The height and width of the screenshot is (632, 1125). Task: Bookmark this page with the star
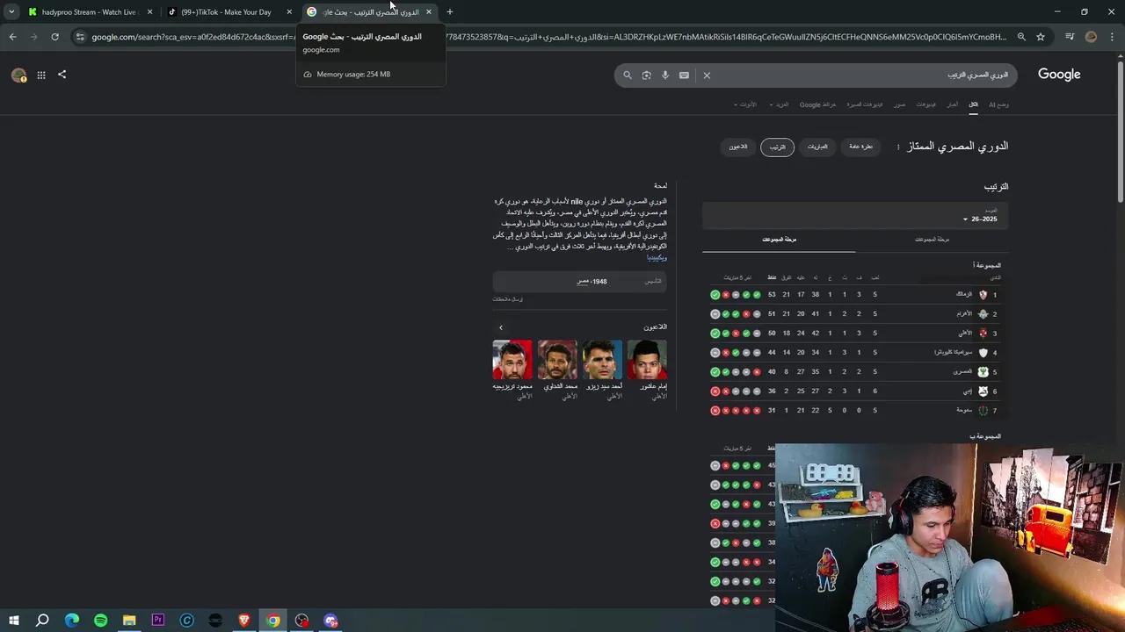[1041, 37]
